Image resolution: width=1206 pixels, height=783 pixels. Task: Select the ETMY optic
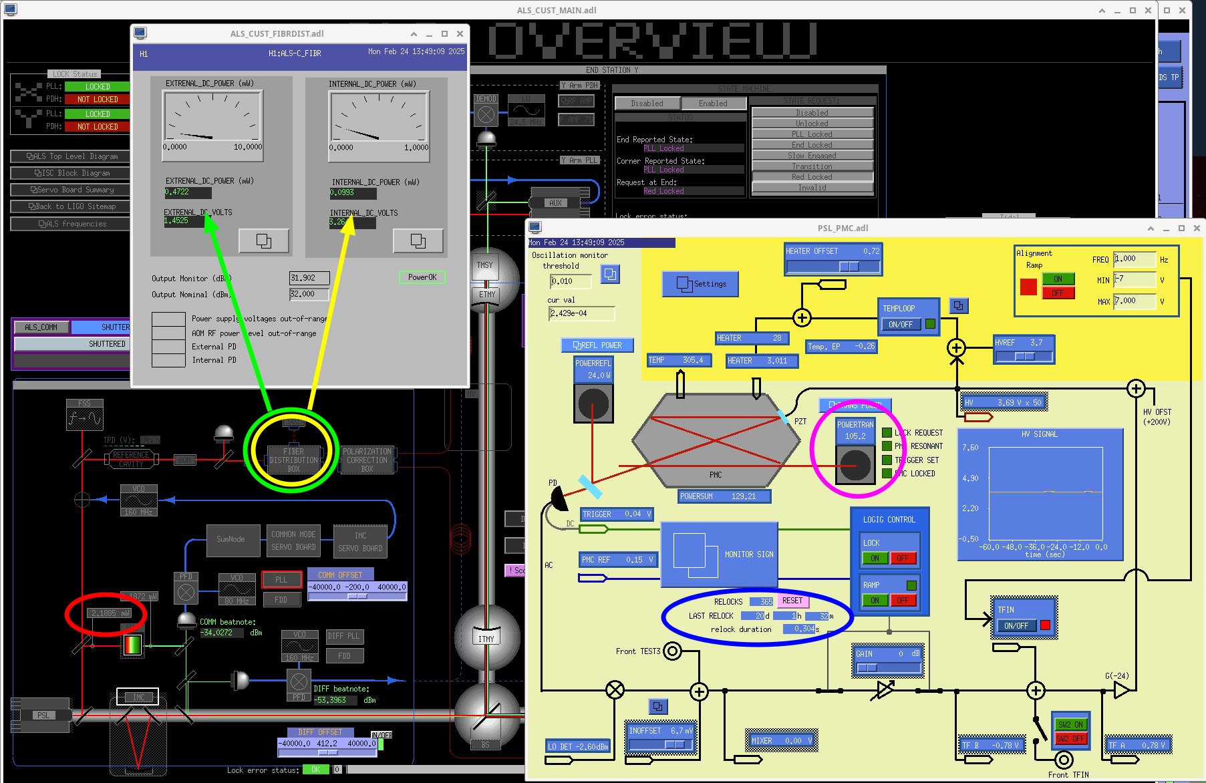[487, 294]
